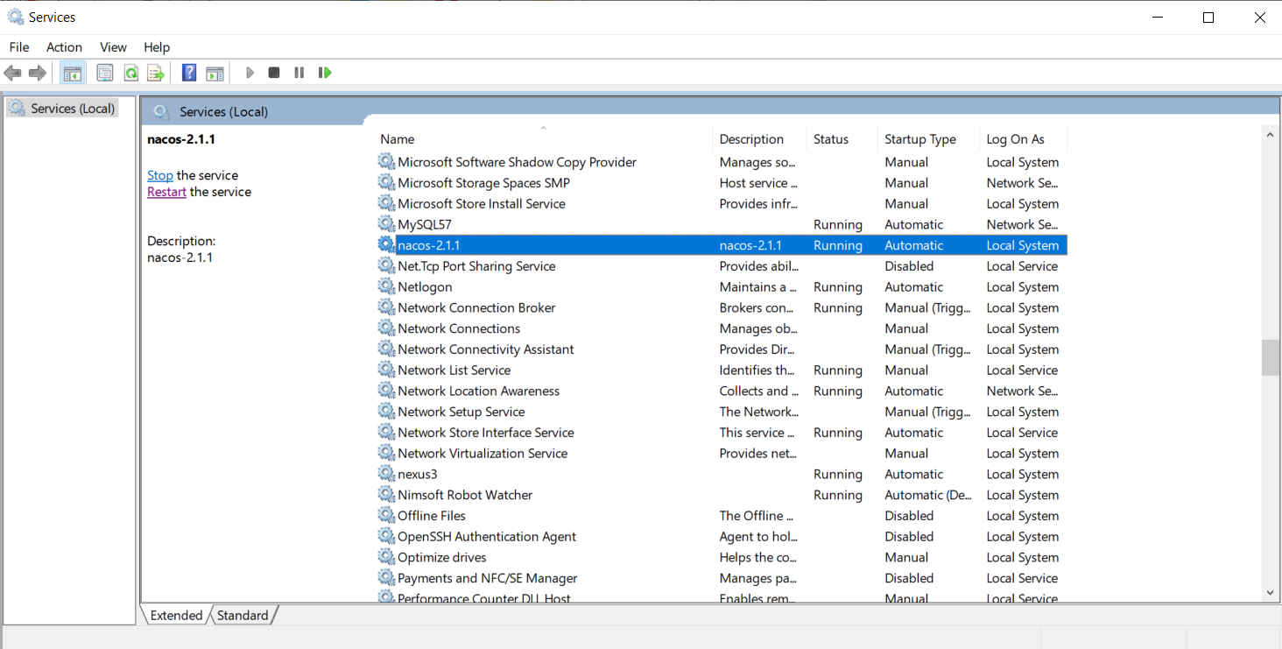Screen dimensions: 1282x649
Task: Click the gear icon beside Network List Service
Action: [x=386, y=370]
